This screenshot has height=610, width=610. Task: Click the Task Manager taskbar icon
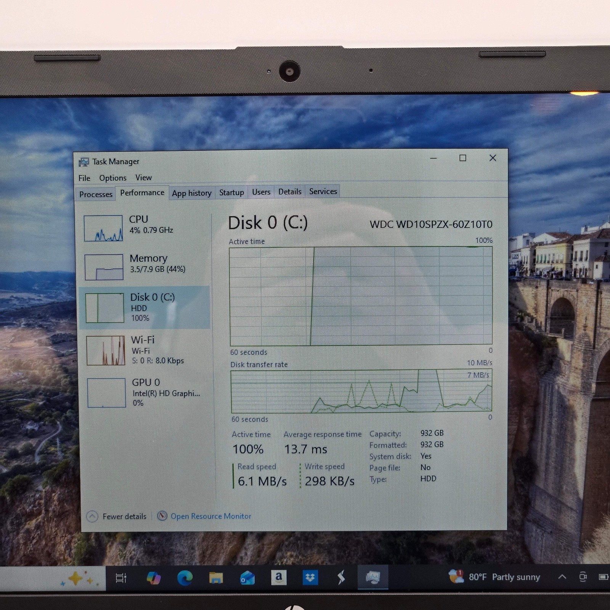pos(372,577)
